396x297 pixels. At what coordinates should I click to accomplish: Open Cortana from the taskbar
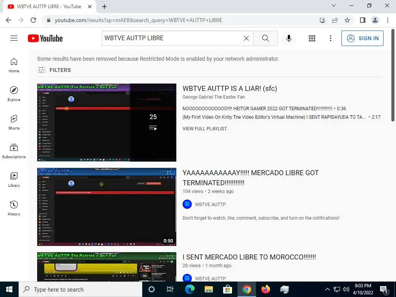152,289
